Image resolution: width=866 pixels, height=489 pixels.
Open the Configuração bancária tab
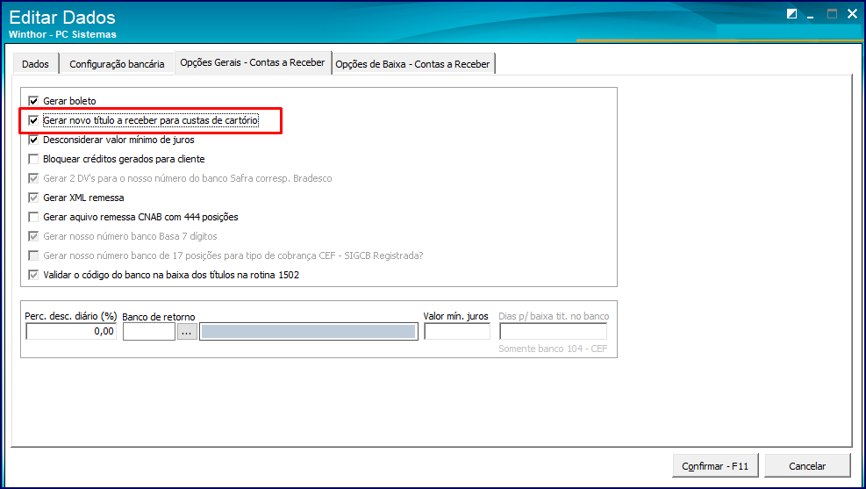coord(117,64)
